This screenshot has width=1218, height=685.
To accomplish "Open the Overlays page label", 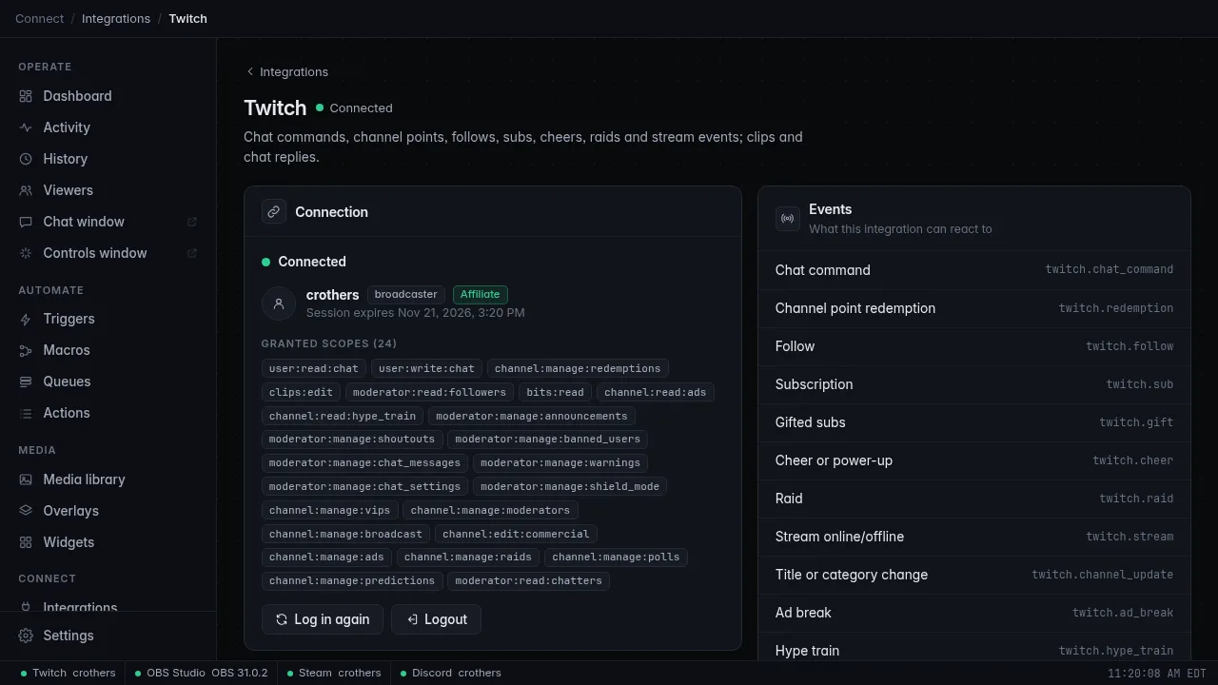I will coord(71,511).
